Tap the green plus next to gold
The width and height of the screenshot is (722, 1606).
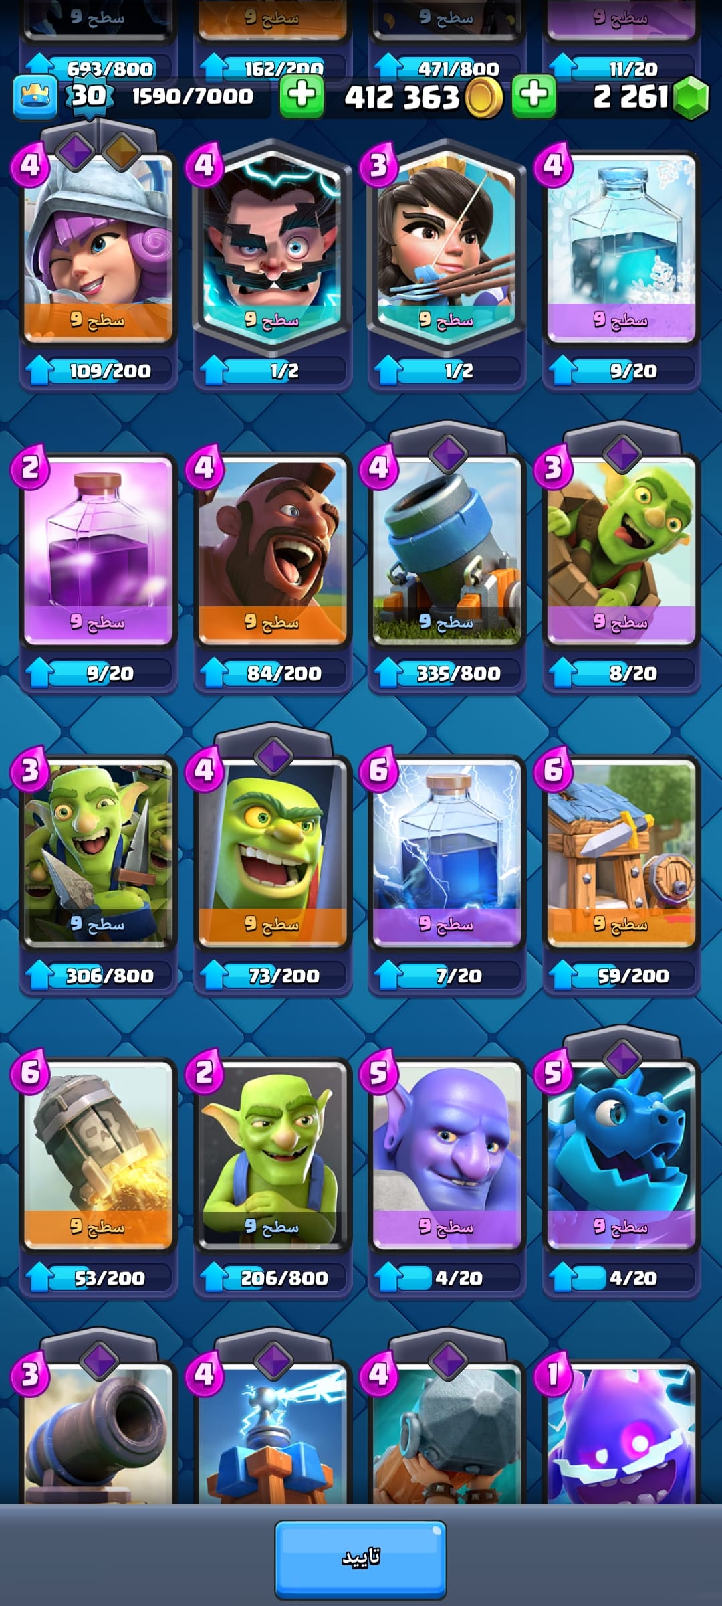[533, 96]
